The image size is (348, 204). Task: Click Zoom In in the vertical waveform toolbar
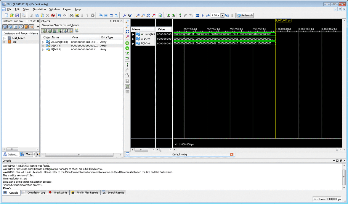point(127,22)
